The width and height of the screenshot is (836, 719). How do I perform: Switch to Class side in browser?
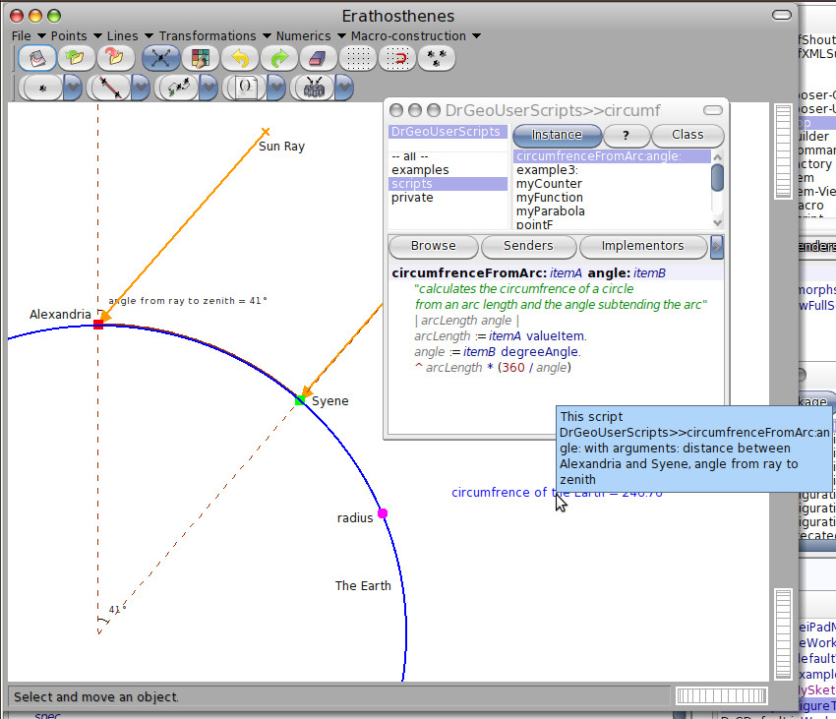[x=687, y=135]
